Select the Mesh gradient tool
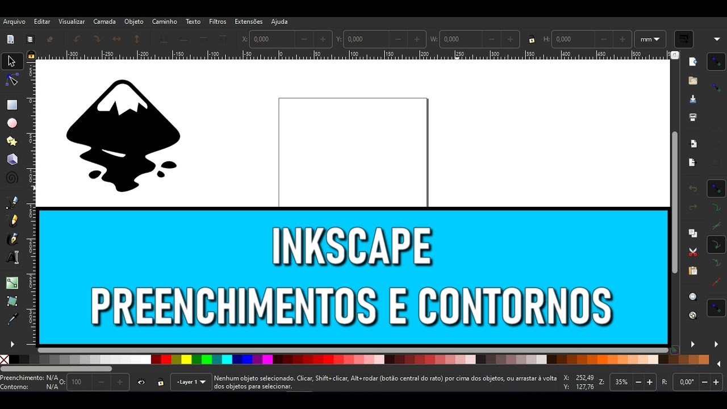727x409 pixels. [12, 301]
